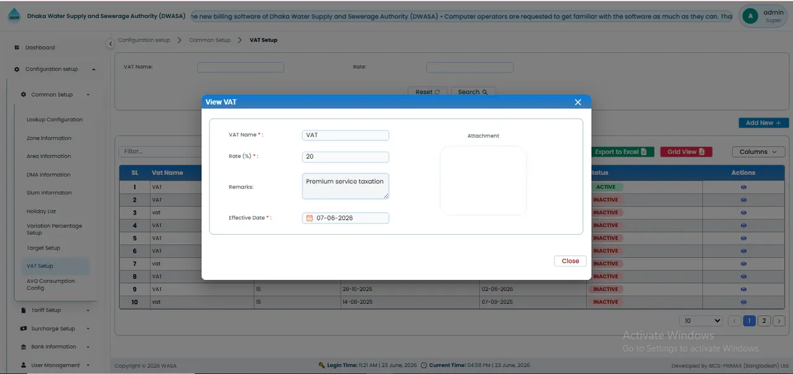The width and height of the screenshot is (793, 374).
Task: View row 2 record using eye icon
Action: coord(743,200)
